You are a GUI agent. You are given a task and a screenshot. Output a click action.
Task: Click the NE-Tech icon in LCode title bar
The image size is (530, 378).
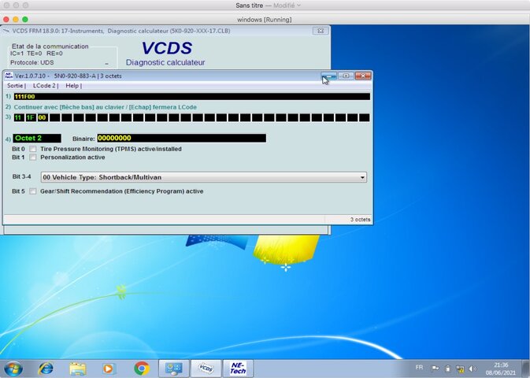coord(9,76)
